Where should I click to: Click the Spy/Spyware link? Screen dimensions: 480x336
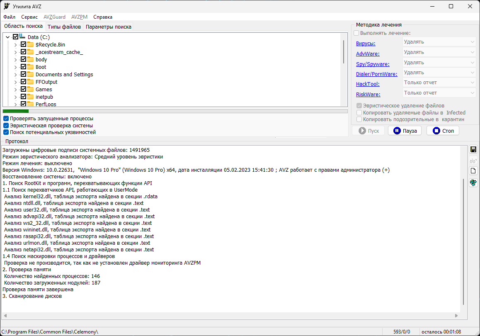[x=373, y=64]
